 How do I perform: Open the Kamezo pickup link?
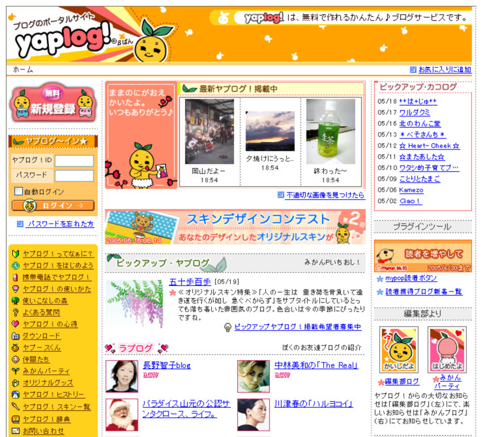coord(411,190)
